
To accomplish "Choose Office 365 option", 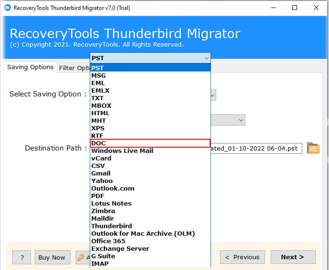I will 150,241.
